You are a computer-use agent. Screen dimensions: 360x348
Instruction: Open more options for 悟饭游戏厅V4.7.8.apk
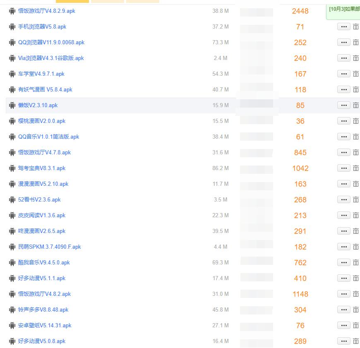343,152
